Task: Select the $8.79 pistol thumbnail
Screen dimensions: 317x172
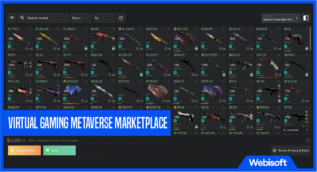Action: pyautogui.click(x=75, y=64)
